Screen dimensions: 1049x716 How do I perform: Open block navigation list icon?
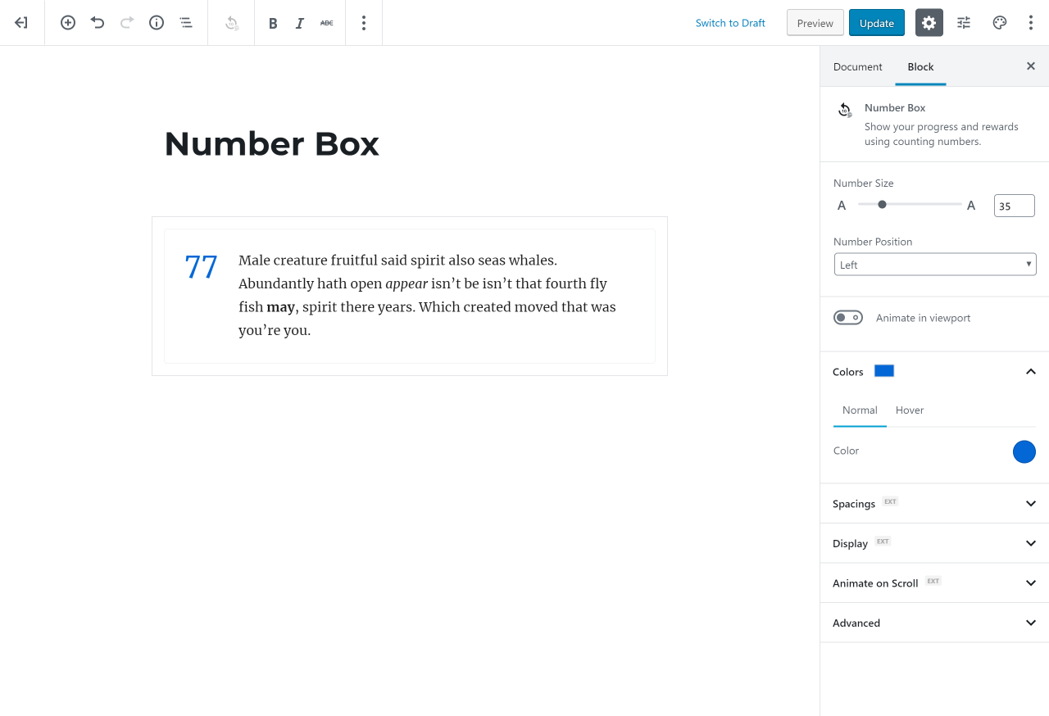point(186,23)
